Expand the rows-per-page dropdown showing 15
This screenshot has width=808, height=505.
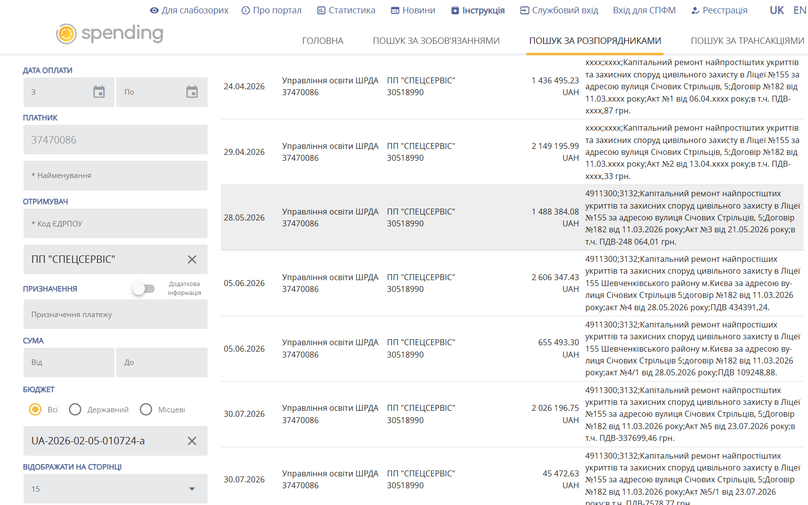(x=115, y=489)
